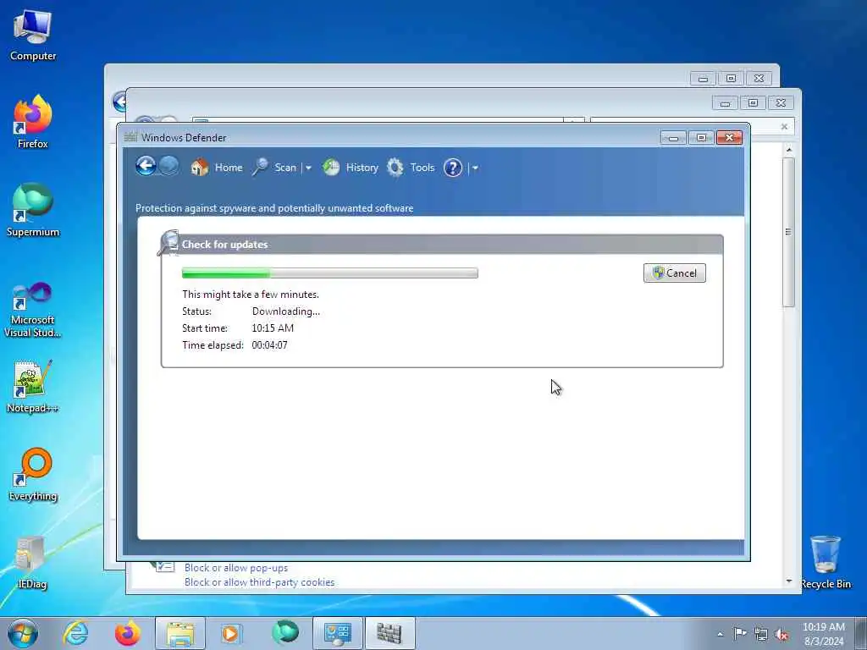The width and height of the screenshot is (867, 650).
Task: Open Block or allow pop-ups link
Action: click(x=236, y=568)
